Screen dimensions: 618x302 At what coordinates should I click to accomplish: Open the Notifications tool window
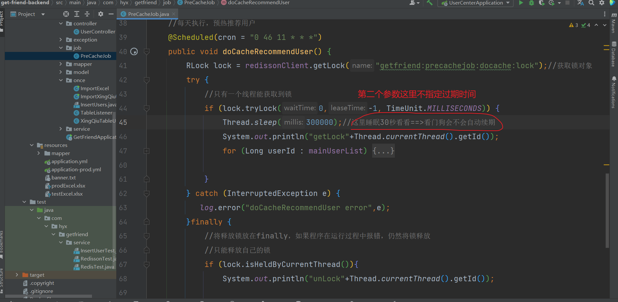[613, 92]
